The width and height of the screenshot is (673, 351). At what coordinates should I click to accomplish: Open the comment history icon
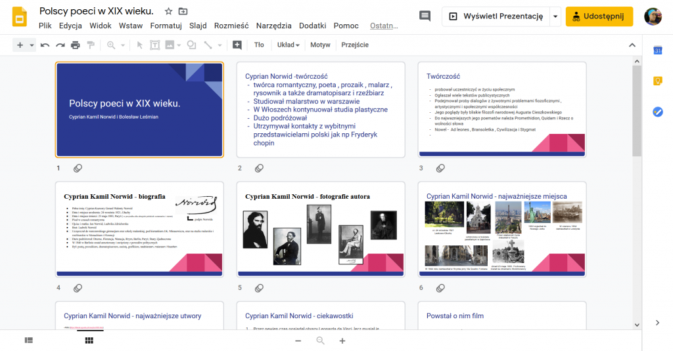click(425, 16)
